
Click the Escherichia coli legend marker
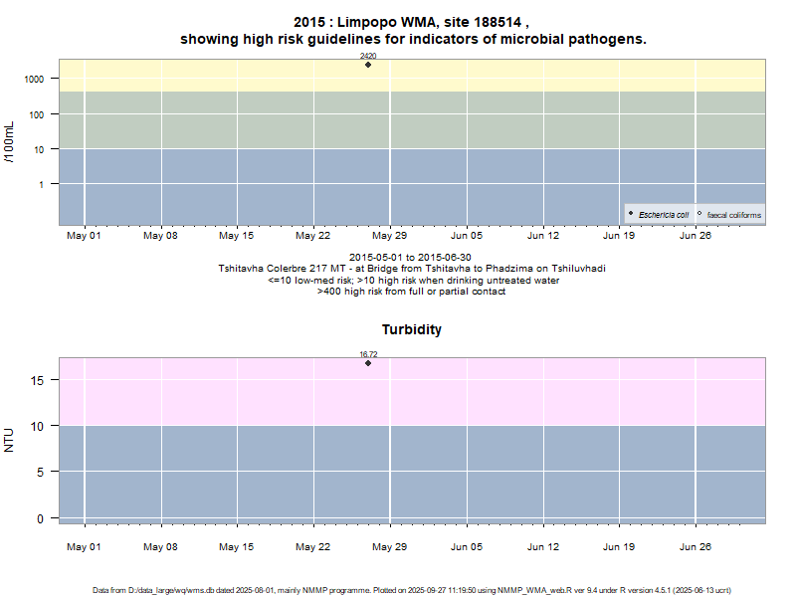631,214
